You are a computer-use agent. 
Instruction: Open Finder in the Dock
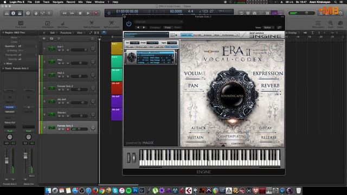(x=48, y=190)
